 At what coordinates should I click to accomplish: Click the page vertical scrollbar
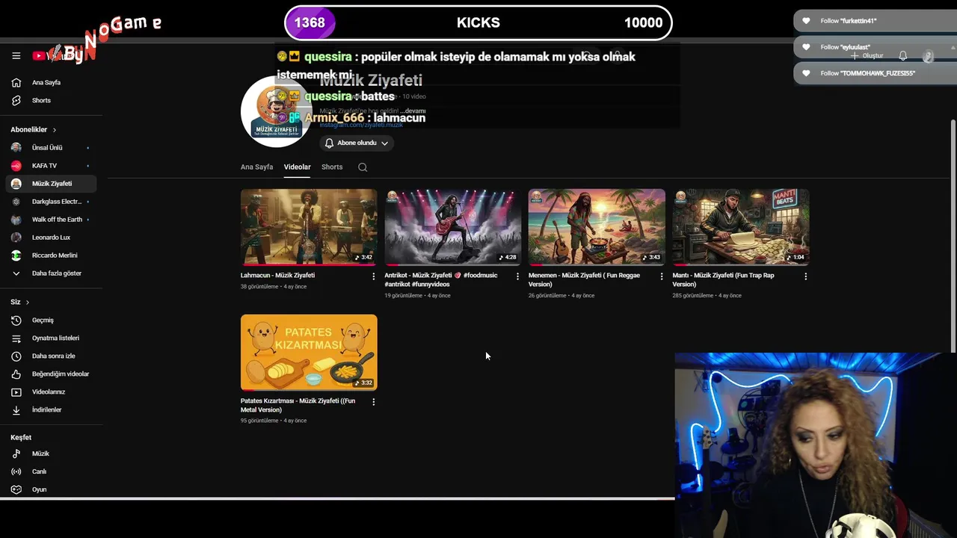(x=953, y=235)
